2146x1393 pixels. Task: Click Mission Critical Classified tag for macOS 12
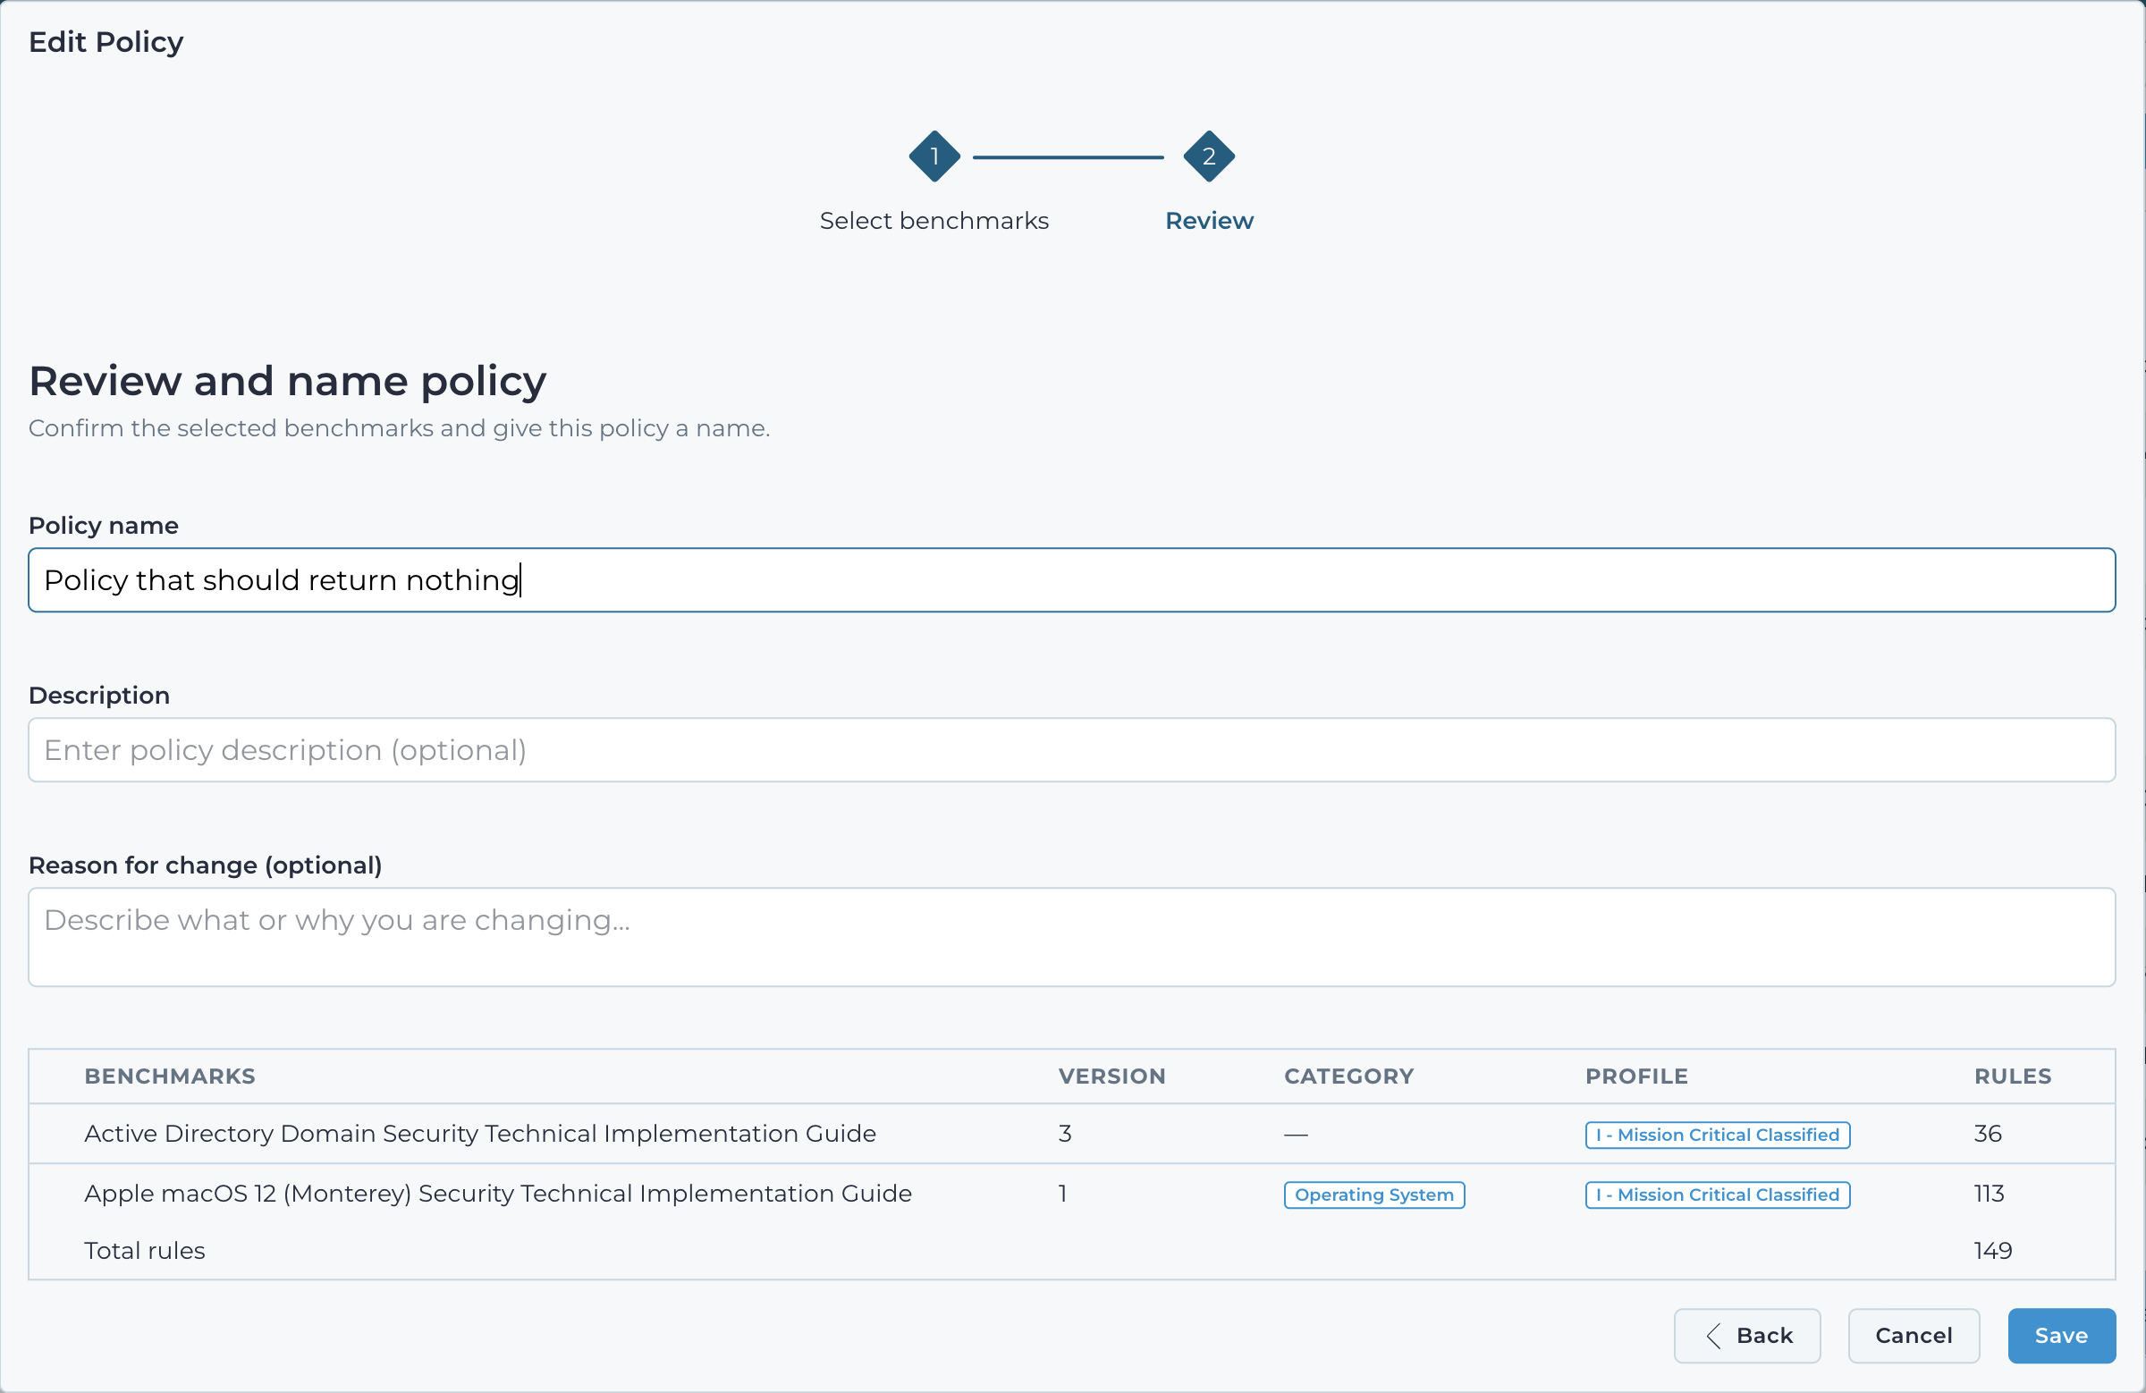click(x=1718, y=1194)
